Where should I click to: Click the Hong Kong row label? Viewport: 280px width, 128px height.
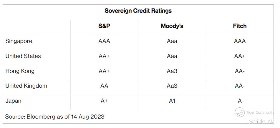point(20,71)
